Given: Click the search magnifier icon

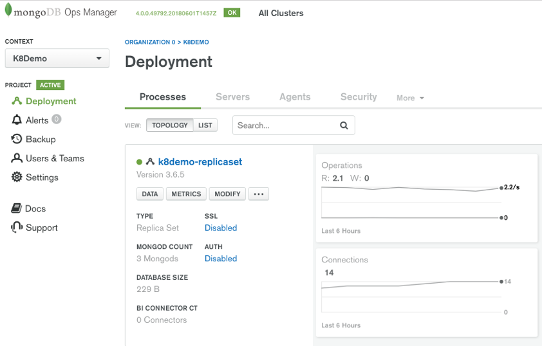Looking at the screenshot, I should click(x=344, y=125).
